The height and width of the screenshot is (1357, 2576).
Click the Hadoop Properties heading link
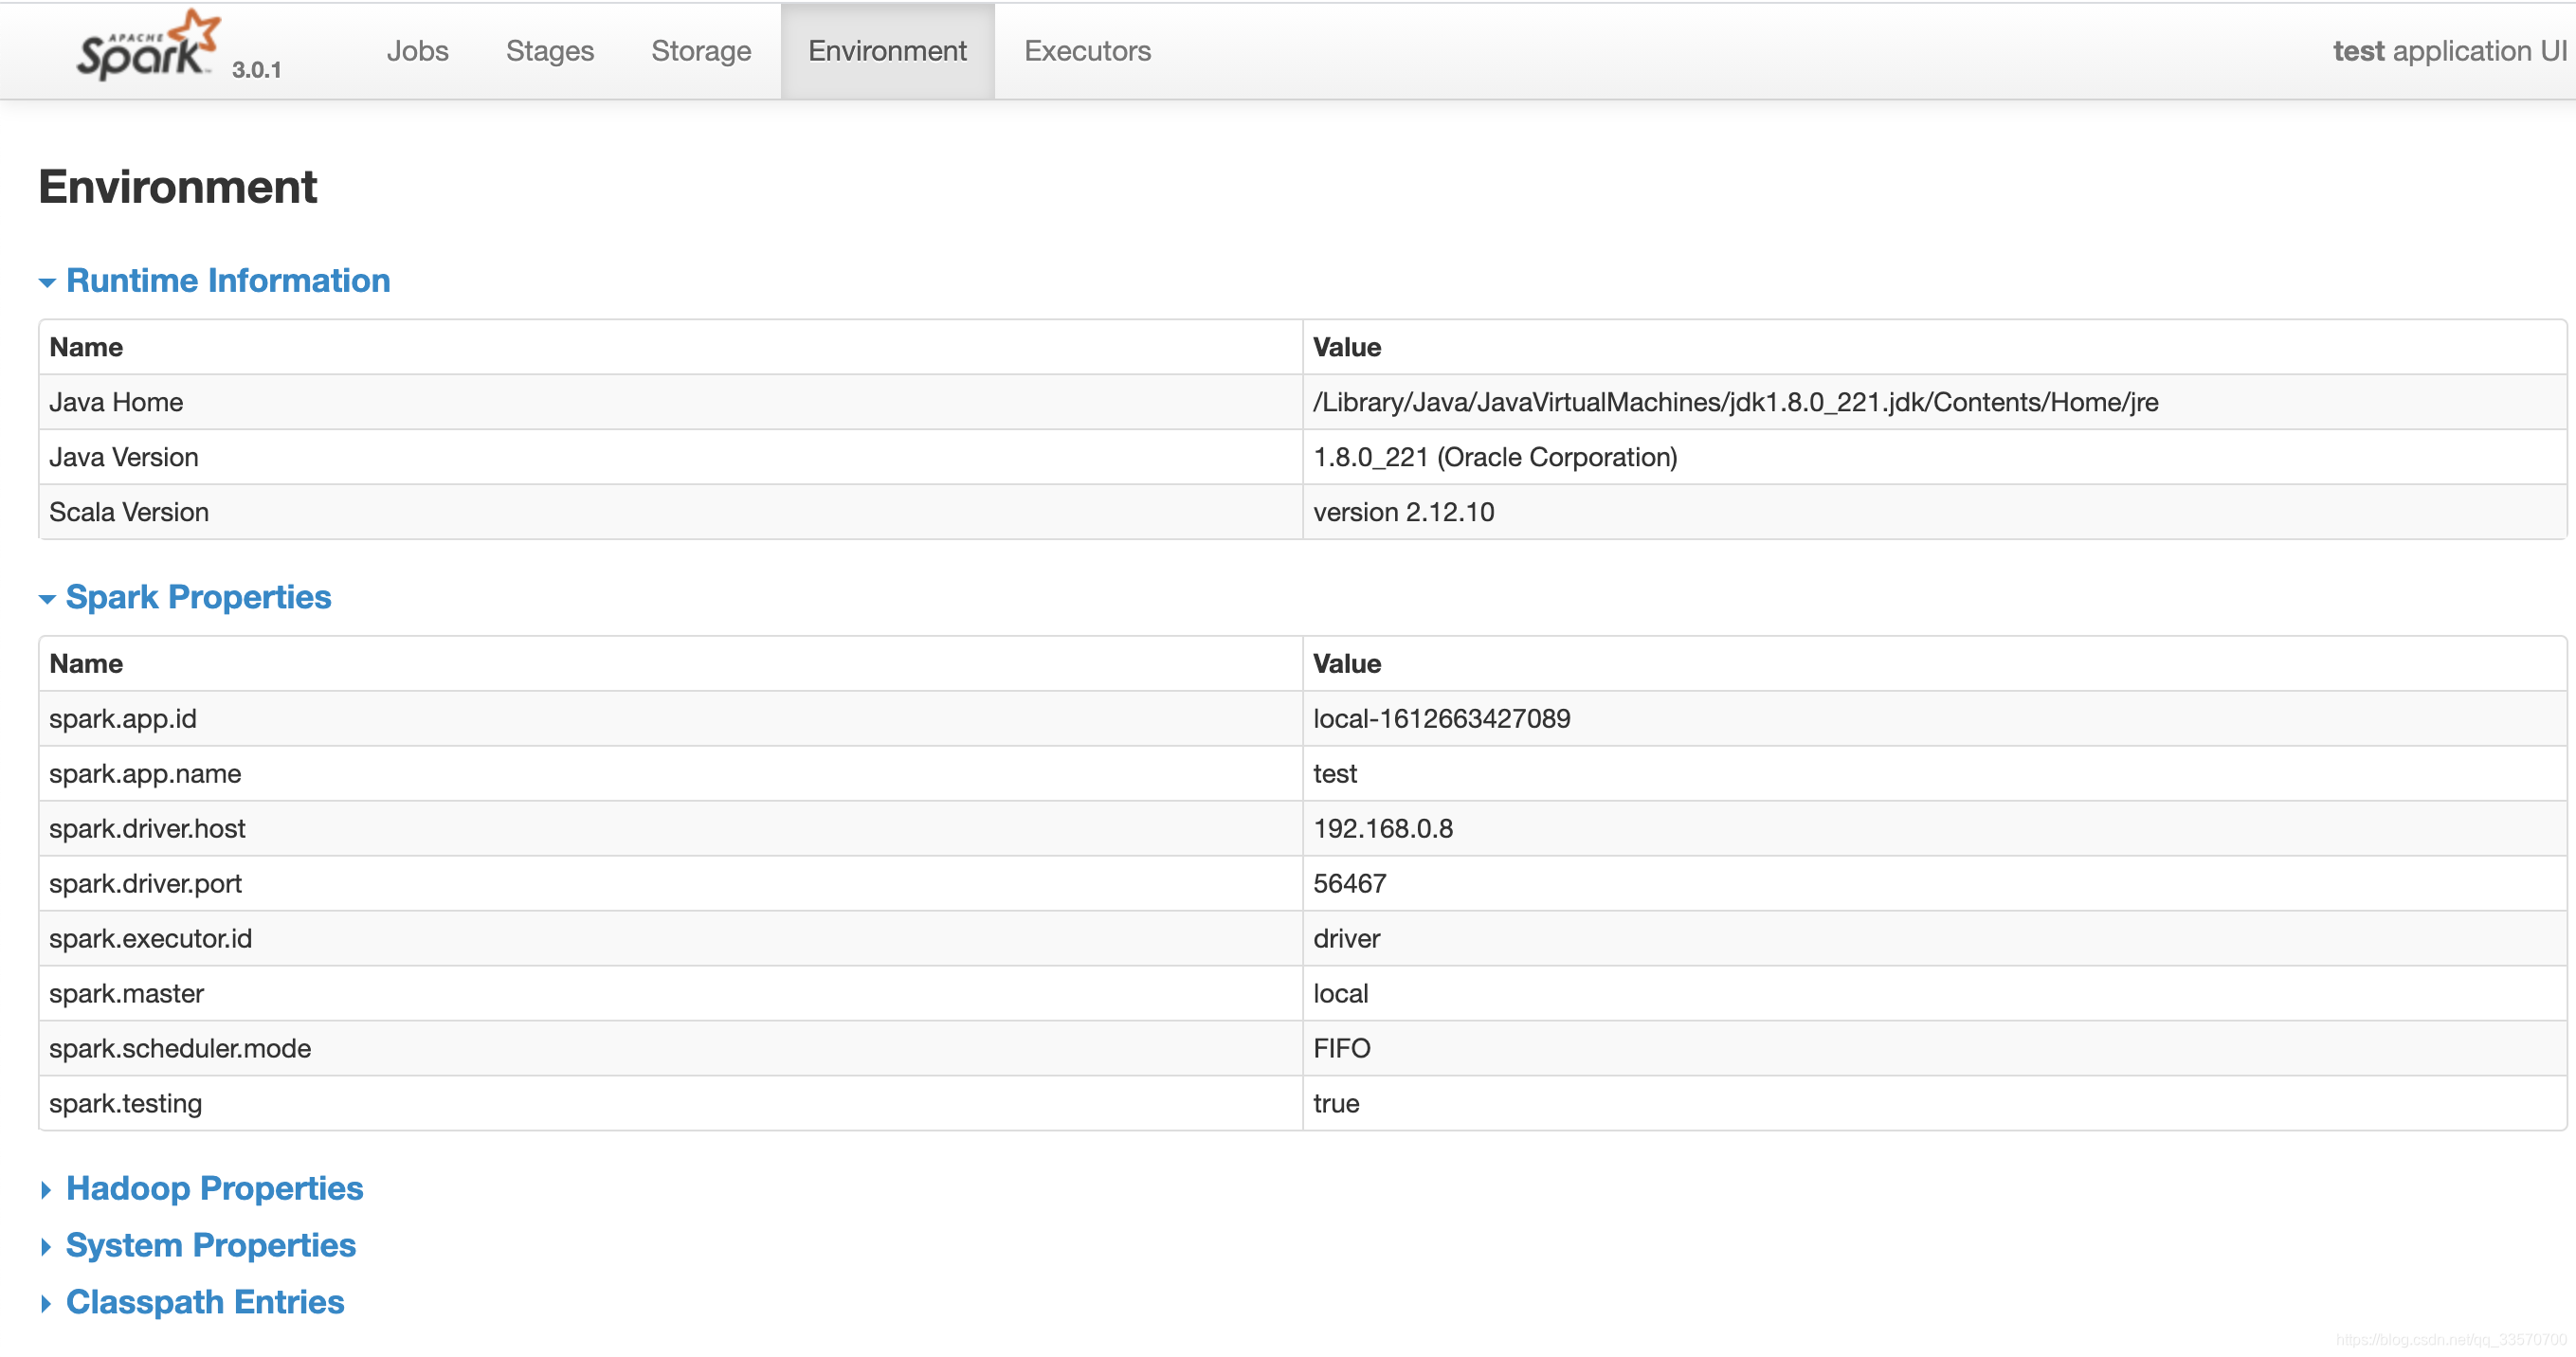[x=214, y=1188]
